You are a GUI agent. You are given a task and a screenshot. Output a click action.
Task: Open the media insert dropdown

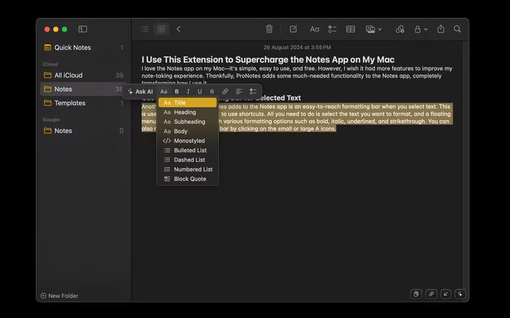[373, 29]
